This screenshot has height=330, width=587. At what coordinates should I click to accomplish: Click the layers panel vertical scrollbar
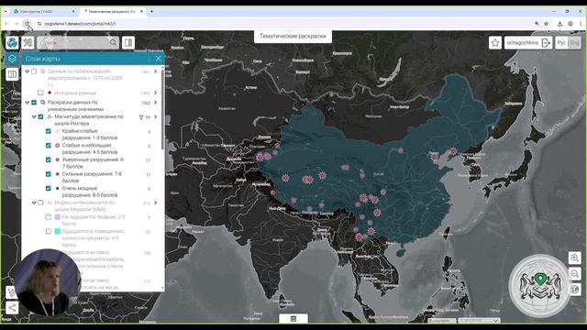(162, 110)
